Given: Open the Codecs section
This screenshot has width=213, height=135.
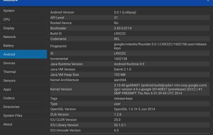Looking at the screenshot, I should coord(23,98).
